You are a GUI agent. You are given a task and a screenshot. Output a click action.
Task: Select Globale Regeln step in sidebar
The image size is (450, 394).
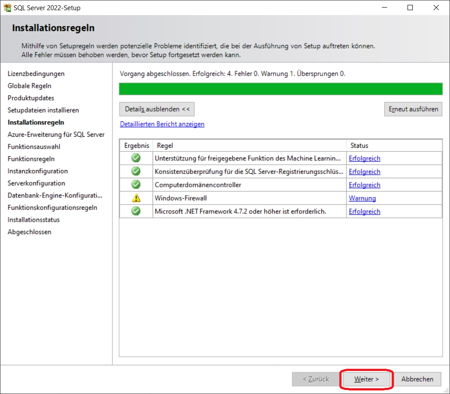pyautogui.click(x=30, y=86)
